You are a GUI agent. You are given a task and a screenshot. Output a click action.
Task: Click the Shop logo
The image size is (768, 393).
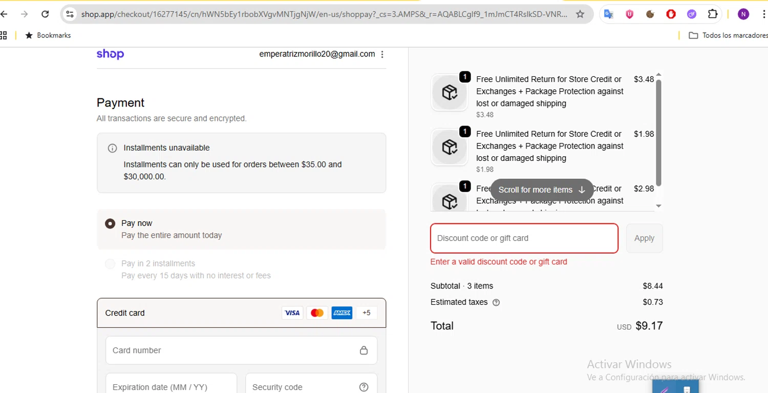tap(110, 54)
